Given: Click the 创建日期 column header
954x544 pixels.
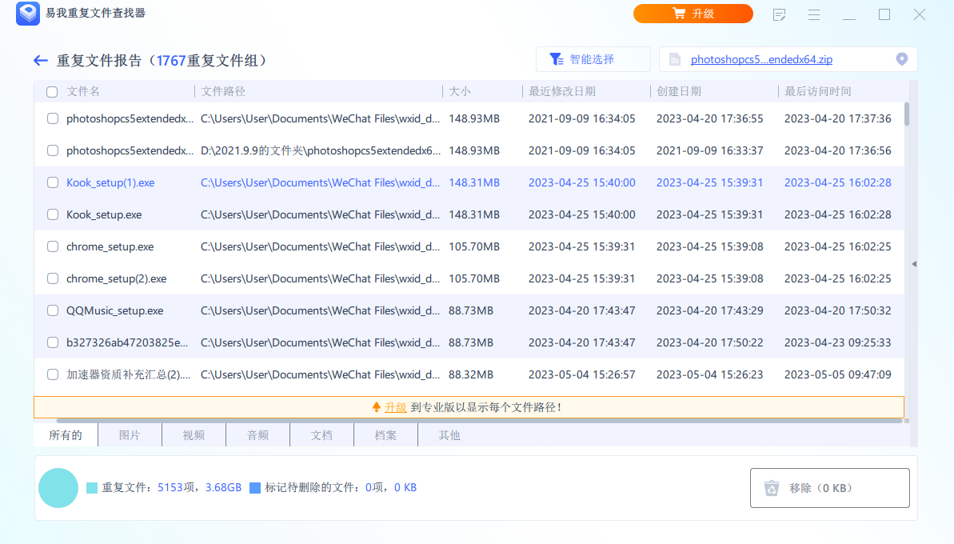Looking at the screenshot, I should coord(678,91).
